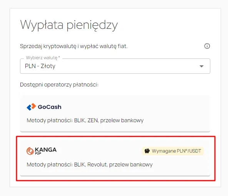Viewport: 228px width, 196px height.
Task: Click the info icon beside the description
Action: 207,46
